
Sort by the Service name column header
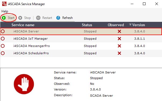(x=23, y=25)
